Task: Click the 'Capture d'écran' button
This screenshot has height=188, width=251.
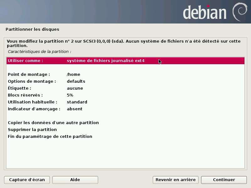Action: click(x=27, y=180)
